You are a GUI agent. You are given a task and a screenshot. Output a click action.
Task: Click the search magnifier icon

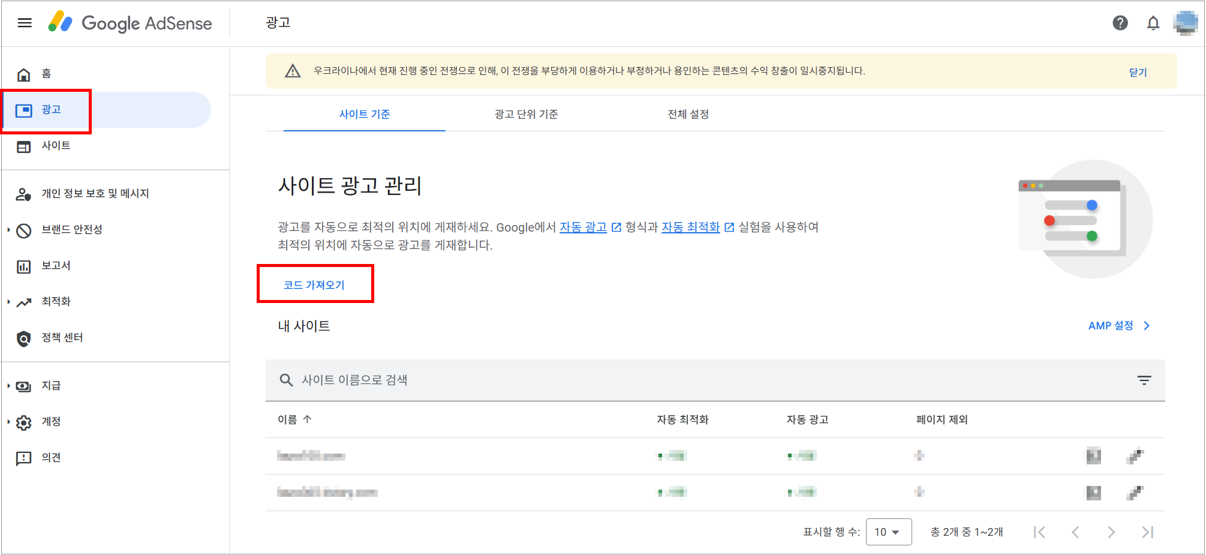coord(286,380)
